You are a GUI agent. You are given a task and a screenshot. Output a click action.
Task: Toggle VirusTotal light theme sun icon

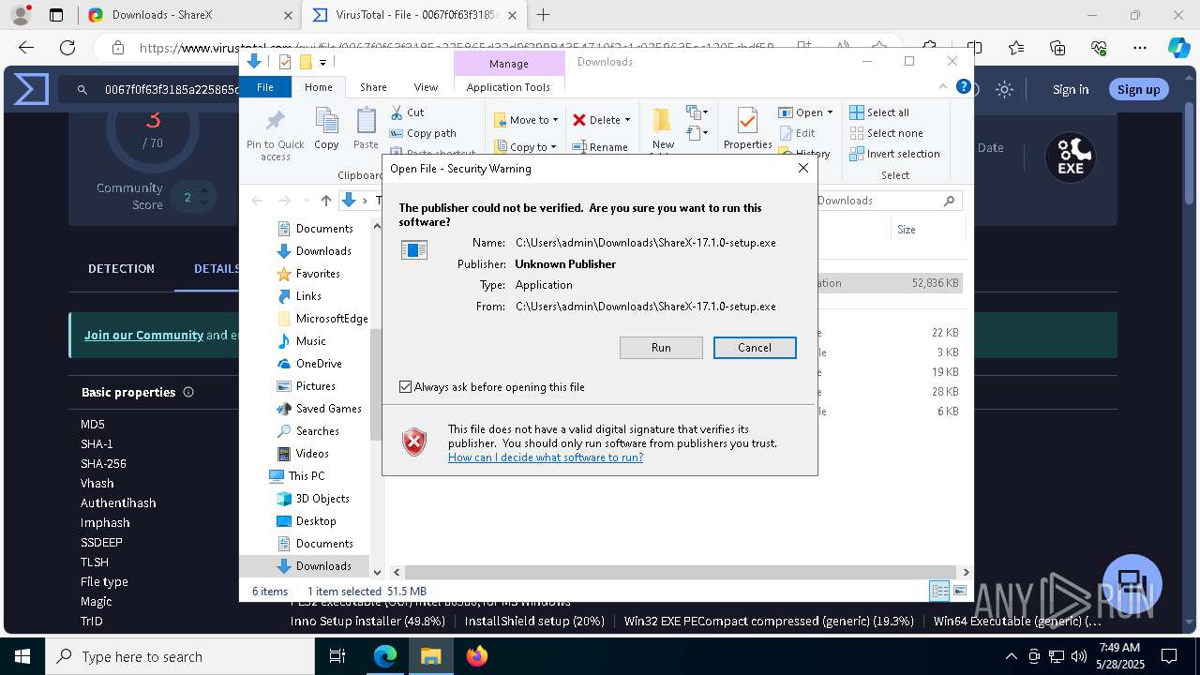(1005, 89)
